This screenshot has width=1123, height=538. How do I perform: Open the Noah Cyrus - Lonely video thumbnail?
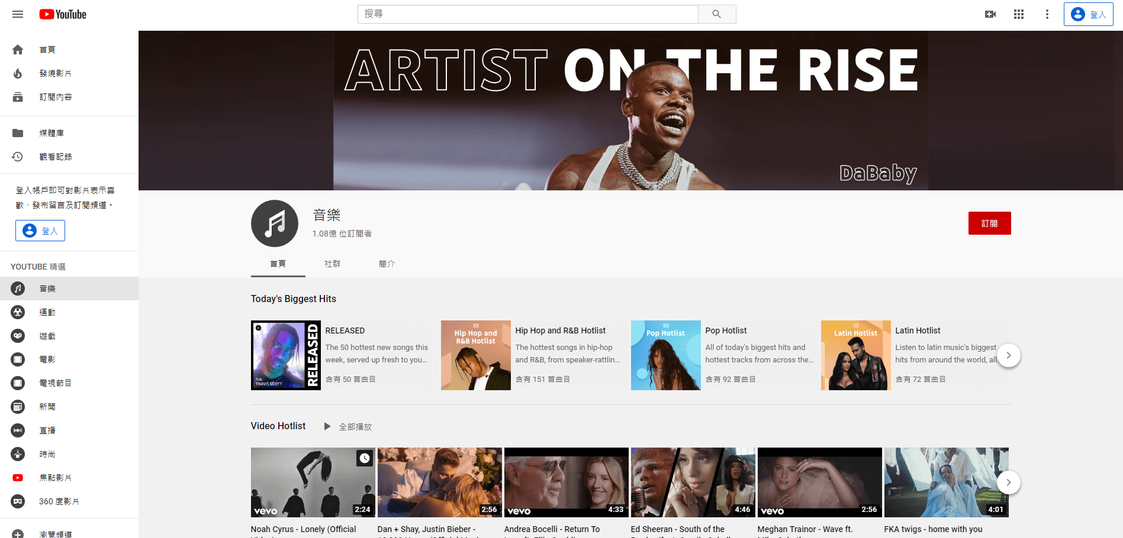click(x=313, y=482)
